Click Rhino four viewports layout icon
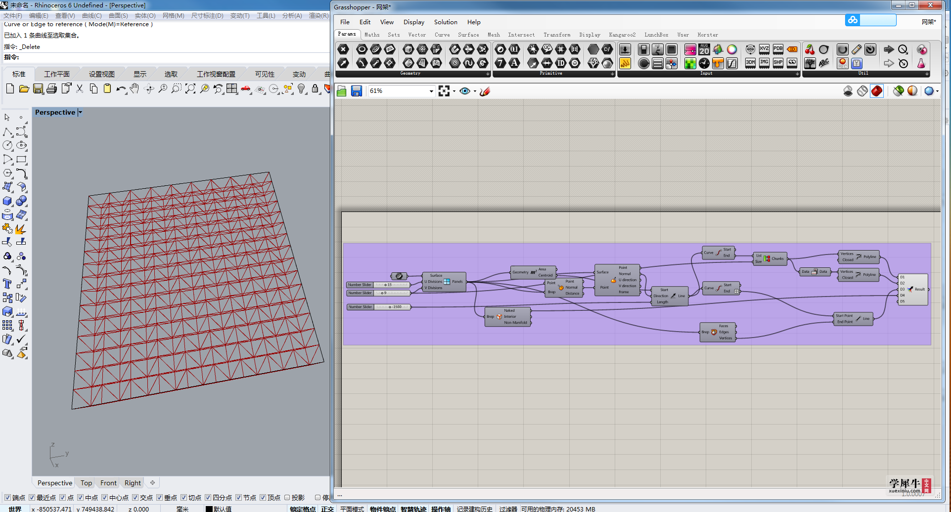The width and height of the screenshot is (951, 512). tap(232, 88)
